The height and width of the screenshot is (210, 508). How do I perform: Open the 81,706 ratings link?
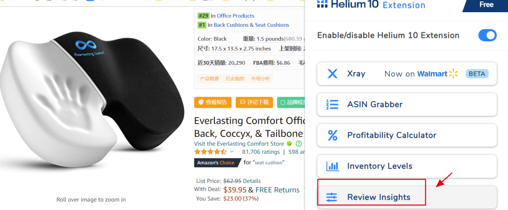tap(261, 152)
